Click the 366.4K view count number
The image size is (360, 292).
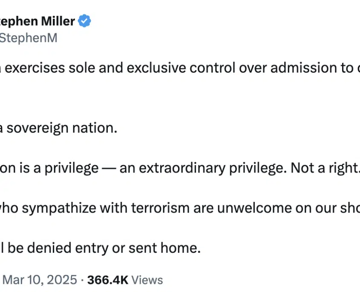click(x=108, y=280)
